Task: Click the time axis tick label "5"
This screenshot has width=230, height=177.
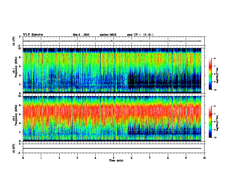Action: pyautogui.click(x=114, y=158)
